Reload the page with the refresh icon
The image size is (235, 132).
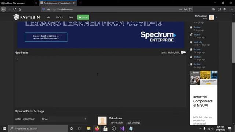pyautogui.click(x=15, y=9)
